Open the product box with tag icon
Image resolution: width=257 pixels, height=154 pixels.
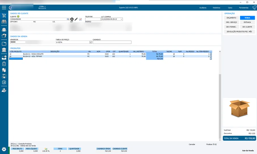(x=4, y=36)
